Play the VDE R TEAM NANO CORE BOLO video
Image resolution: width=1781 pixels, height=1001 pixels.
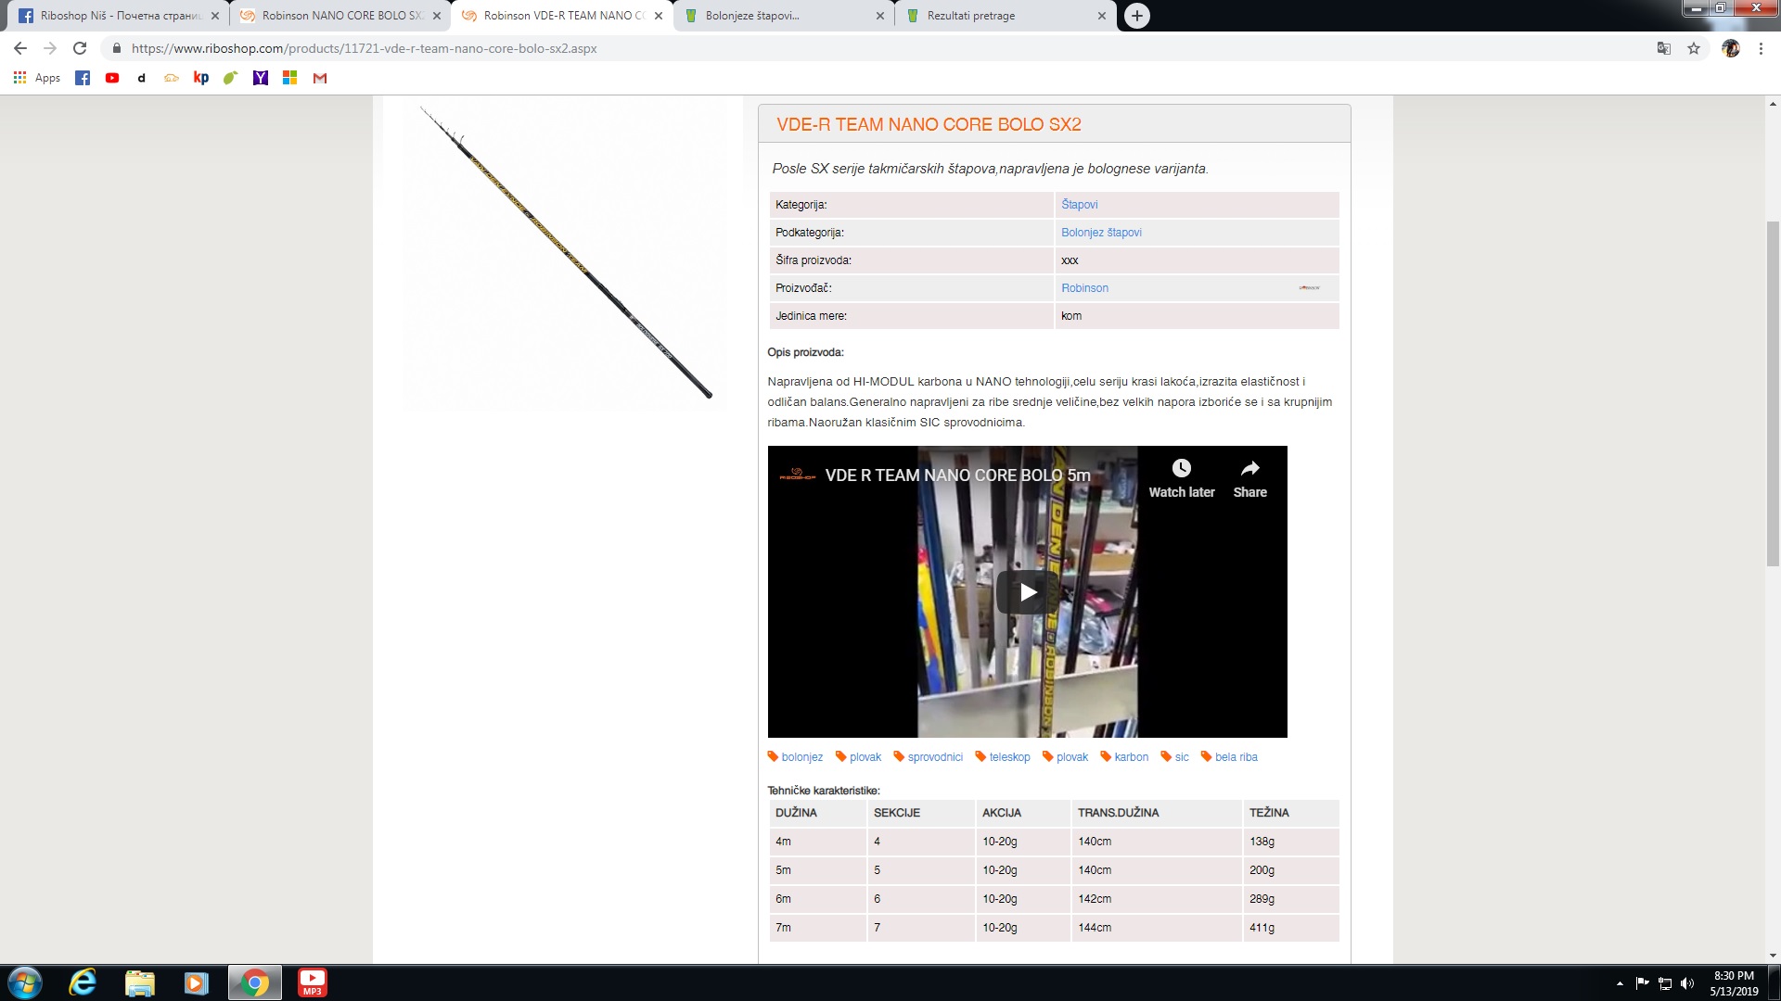point(1027,592)
